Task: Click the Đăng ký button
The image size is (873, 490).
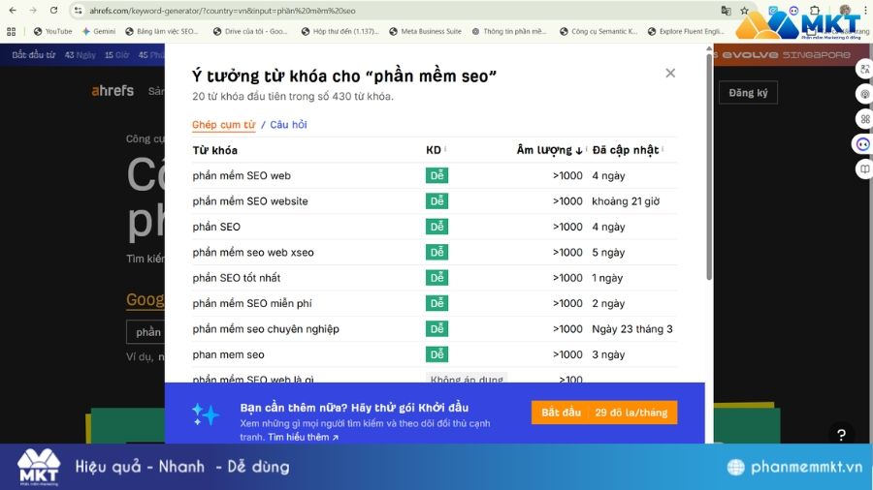Action: point(748,93)
